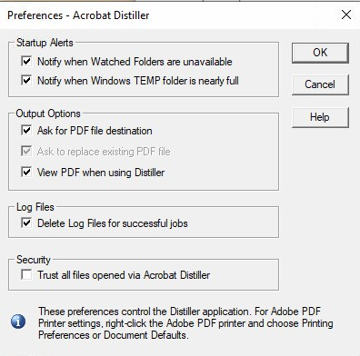Screen dimensions: 360x356
Task: Toggle the Windows TEMP folder nearly full checkbox
Action: [26, 80]
